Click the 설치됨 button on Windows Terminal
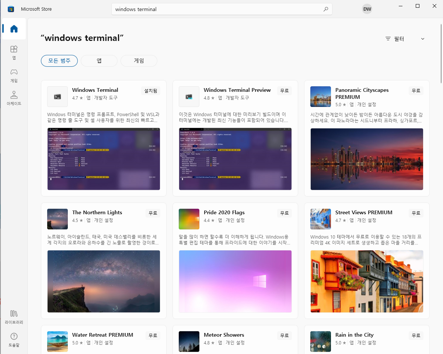This screenshot has height=354, width=443. pos(150,91)
